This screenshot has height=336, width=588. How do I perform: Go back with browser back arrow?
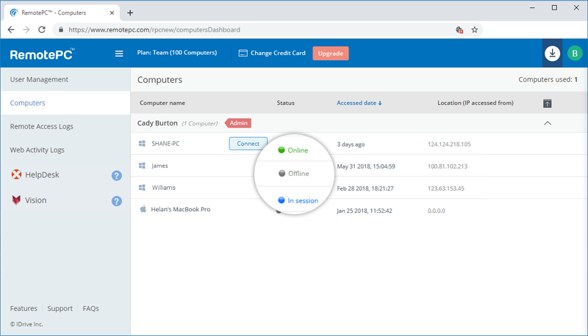click(11, 29)
